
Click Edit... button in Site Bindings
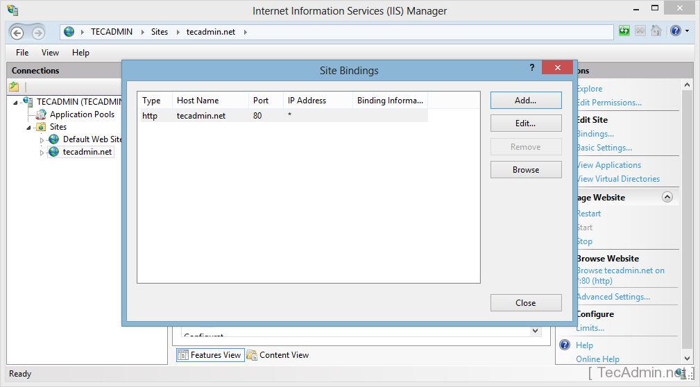(x=526, y=123)
